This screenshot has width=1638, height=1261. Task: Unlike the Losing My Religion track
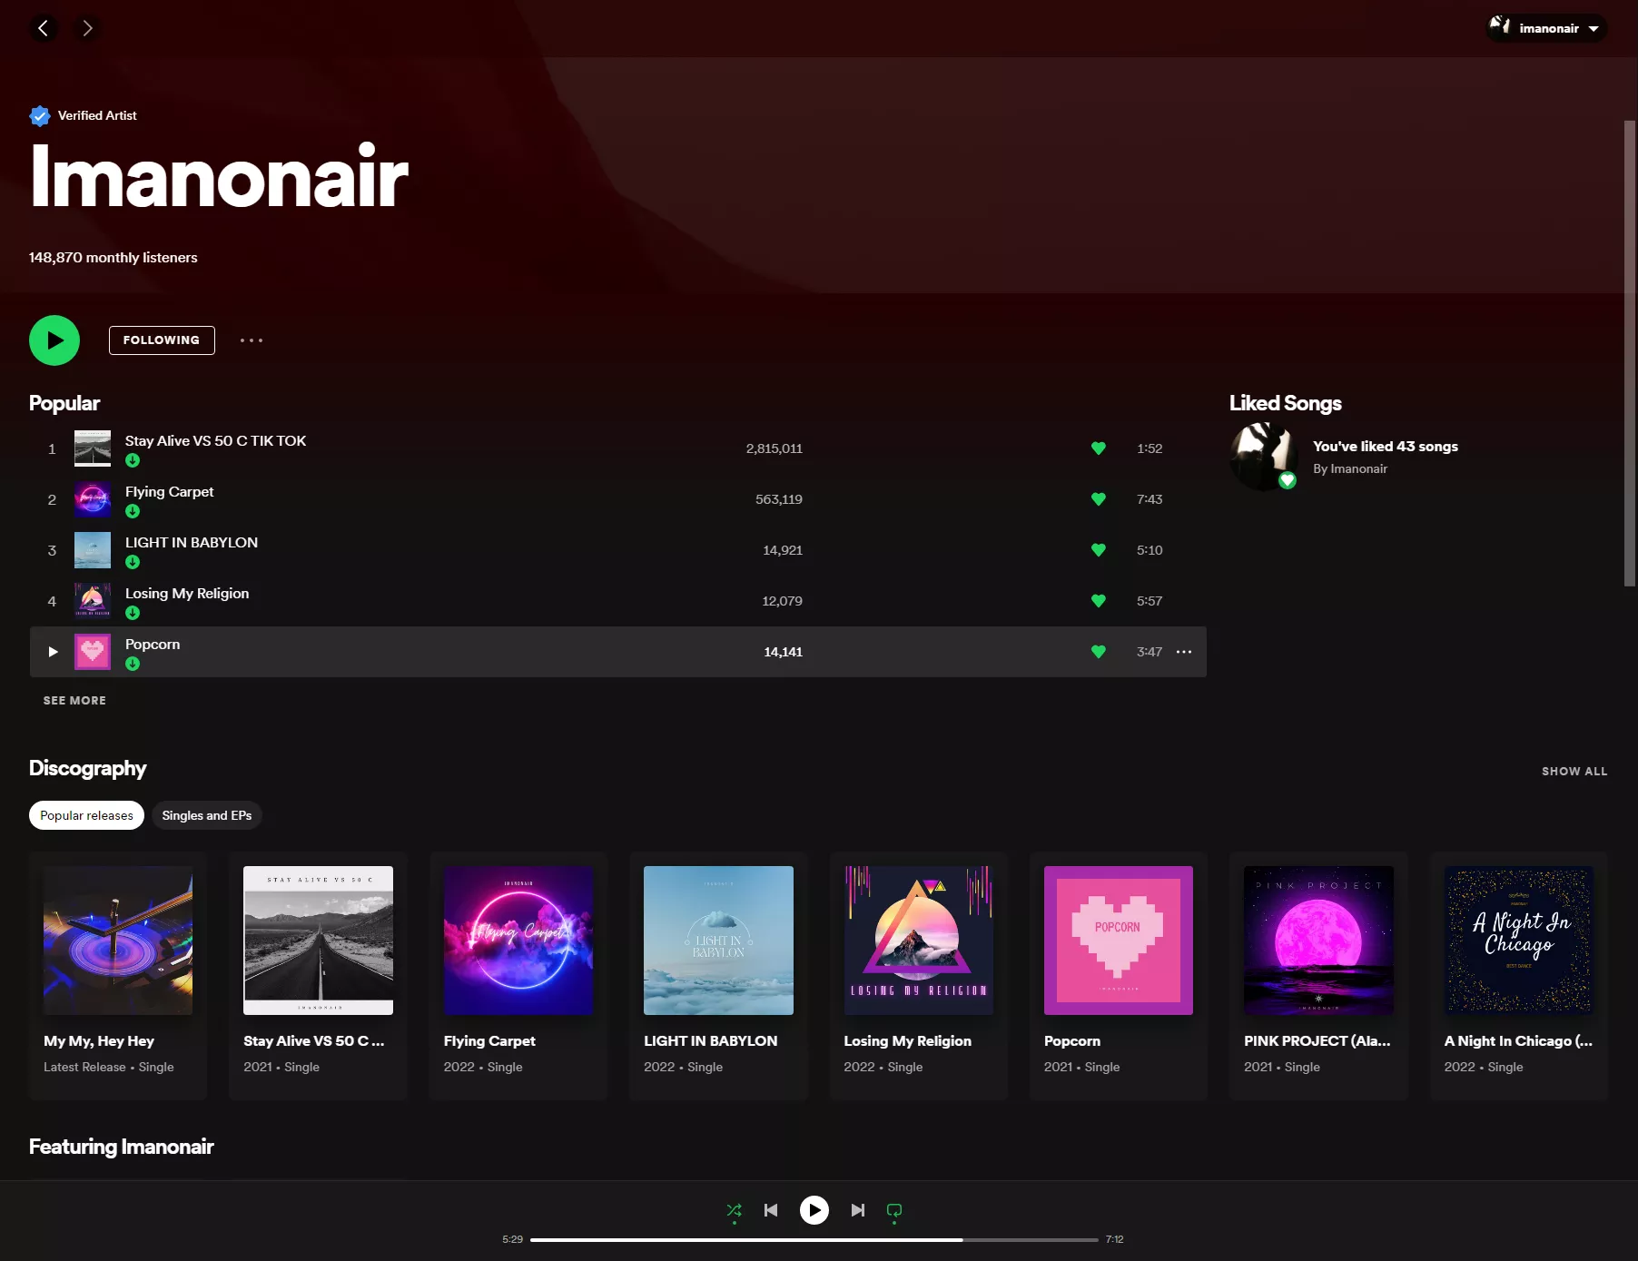[1098, 601]
